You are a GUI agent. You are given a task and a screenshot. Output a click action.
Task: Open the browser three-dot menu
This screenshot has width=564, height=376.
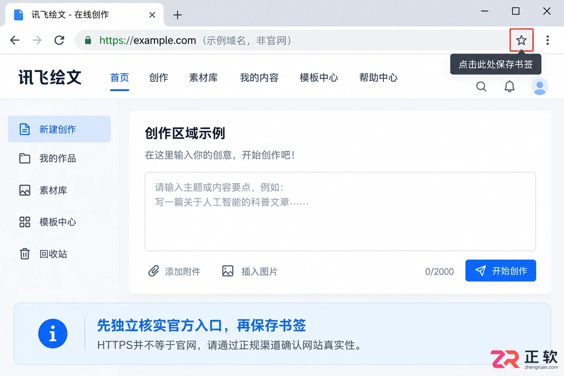tap(548, 40)
